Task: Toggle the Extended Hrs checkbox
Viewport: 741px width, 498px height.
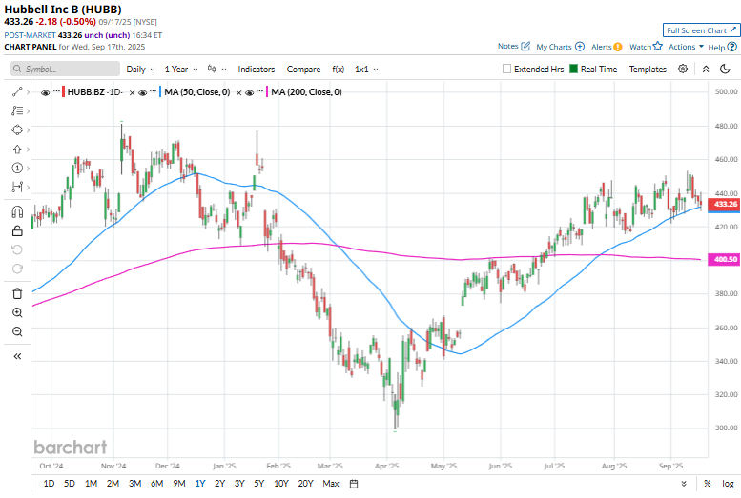Action: pos(506,69)
